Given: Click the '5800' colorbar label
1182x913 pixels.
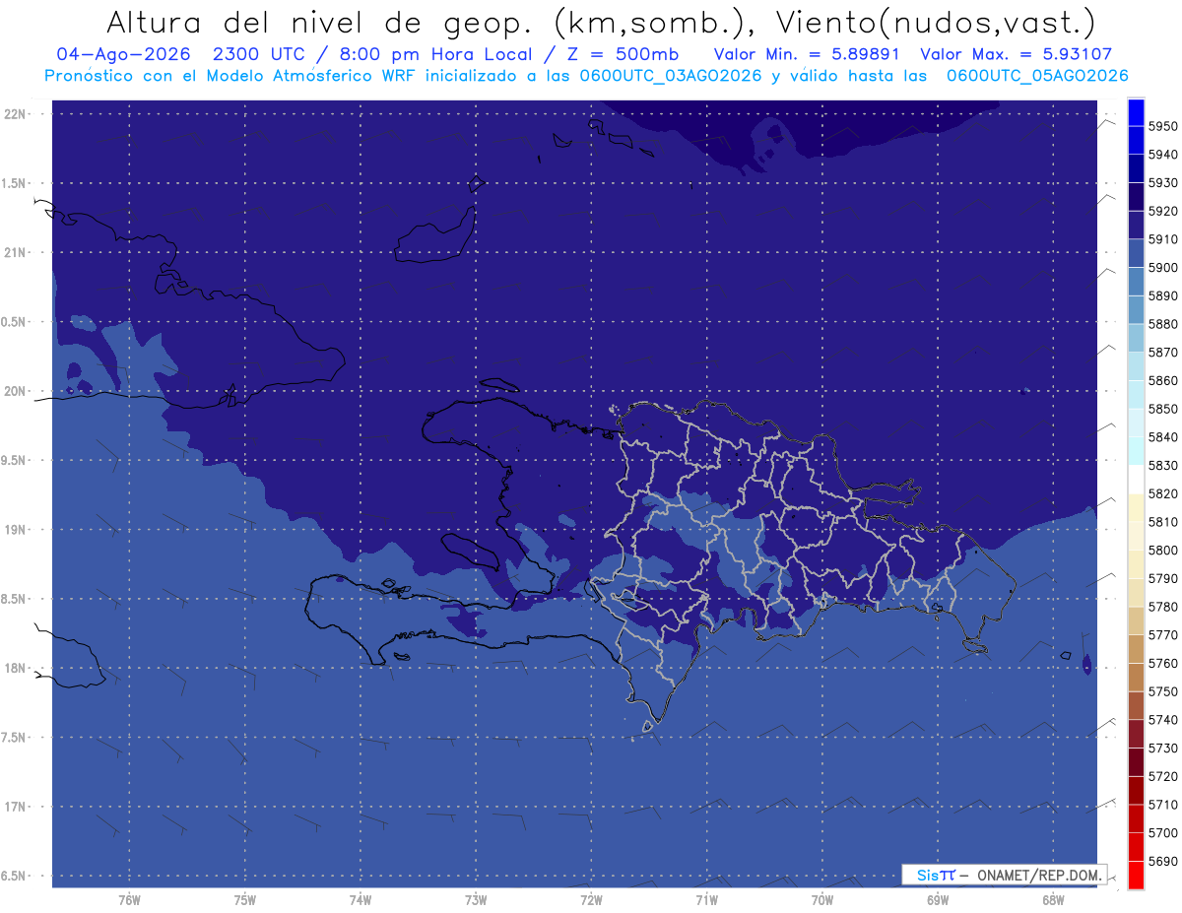Looking at the screenshot, I should click(1162, 551).
